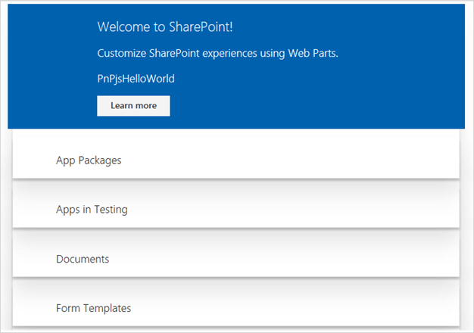Click the Form Templates label text
The image size is (474, 333).
[x=93, y=308]
